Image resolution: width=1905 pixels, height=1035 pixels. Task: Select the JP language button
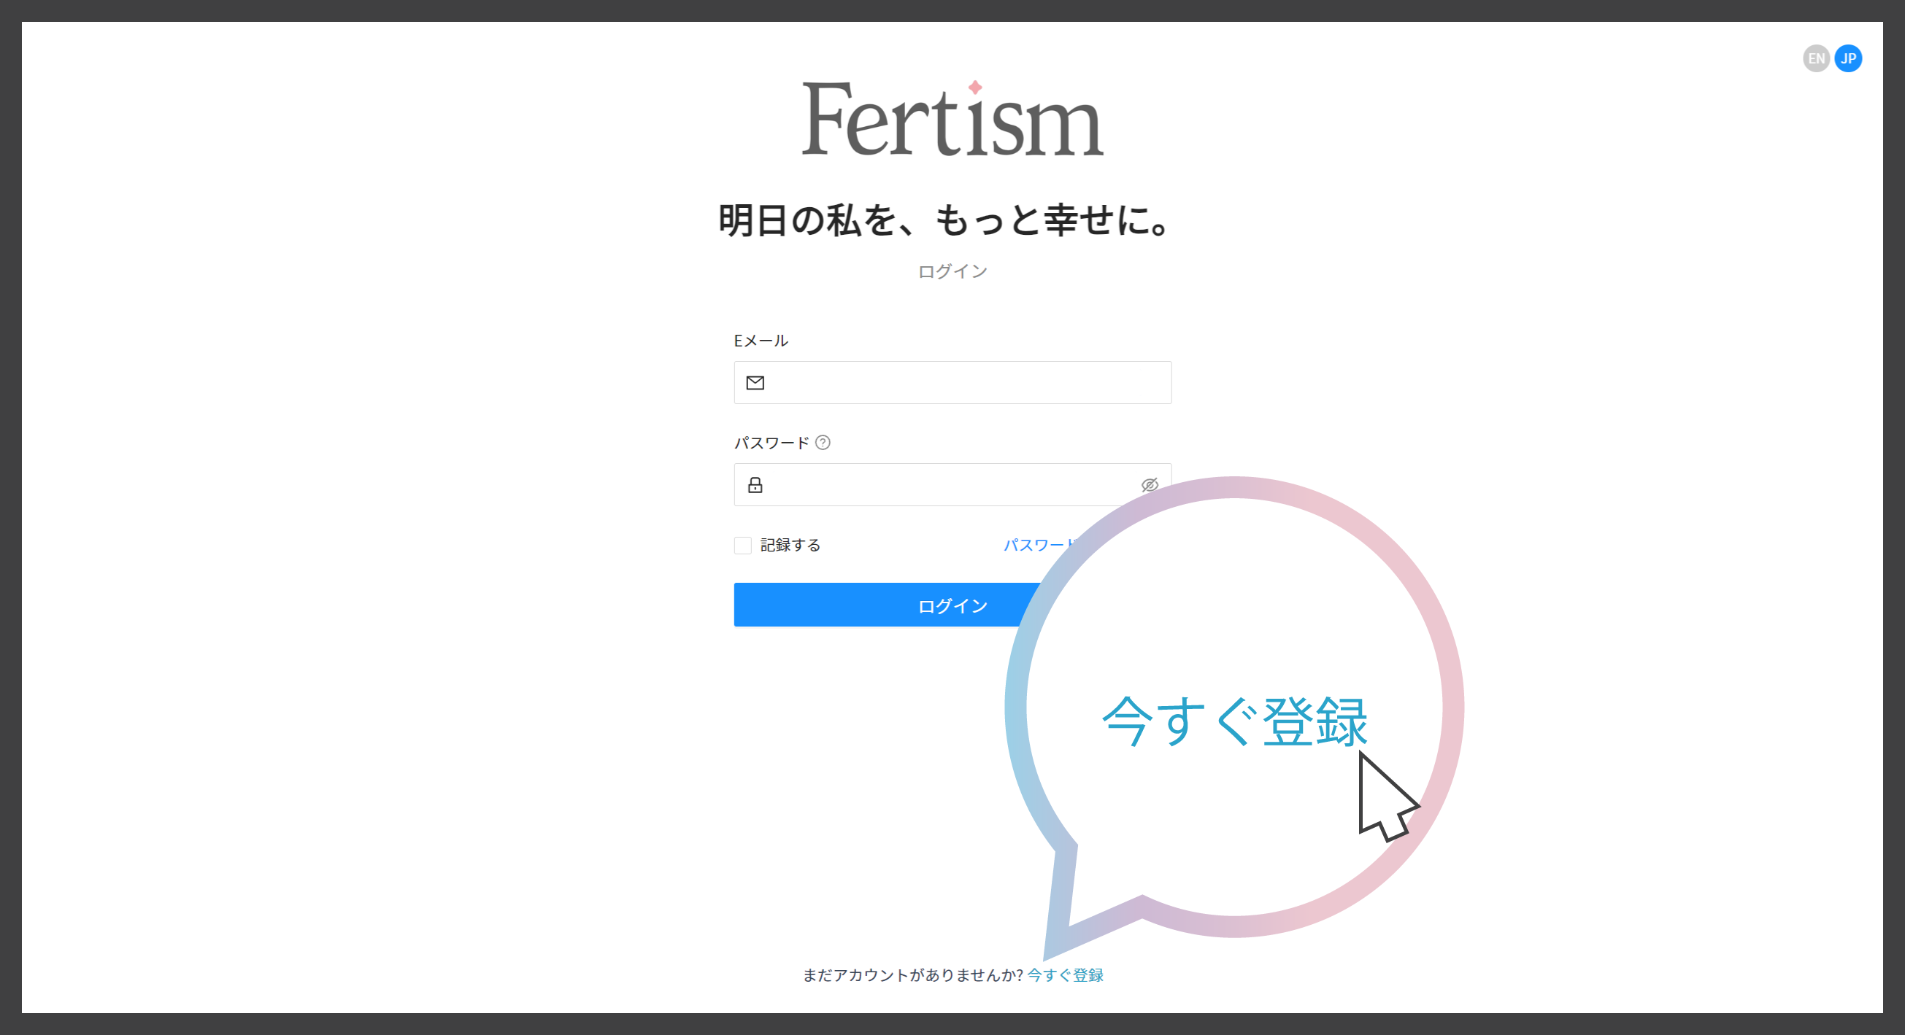click(1847, 58)
